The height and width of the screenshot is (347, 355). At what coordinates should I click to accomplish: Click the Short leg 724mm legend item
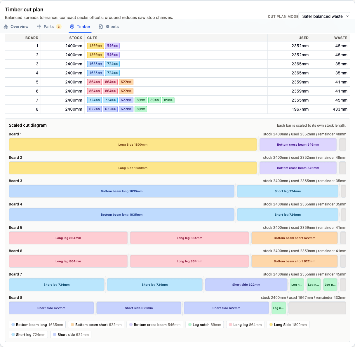(28, 334)
